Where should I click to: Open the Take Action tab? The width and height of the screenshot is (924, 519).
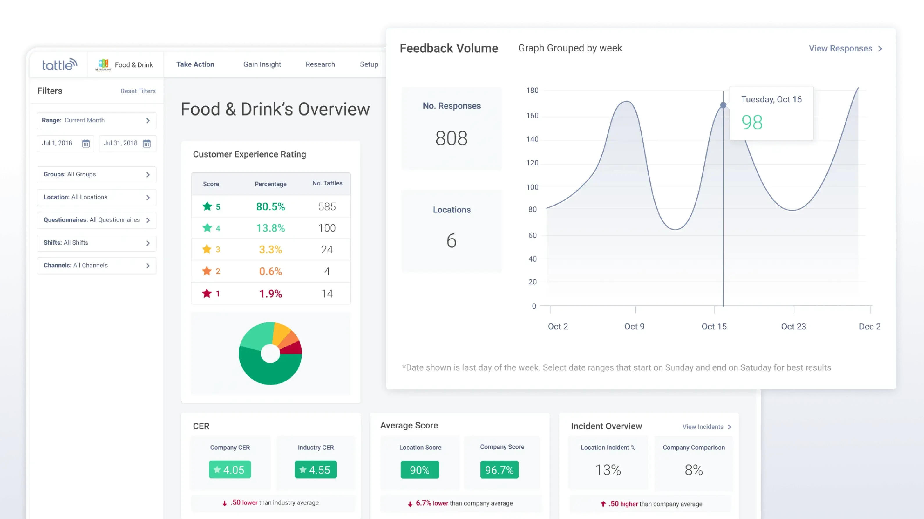point(195,64)
